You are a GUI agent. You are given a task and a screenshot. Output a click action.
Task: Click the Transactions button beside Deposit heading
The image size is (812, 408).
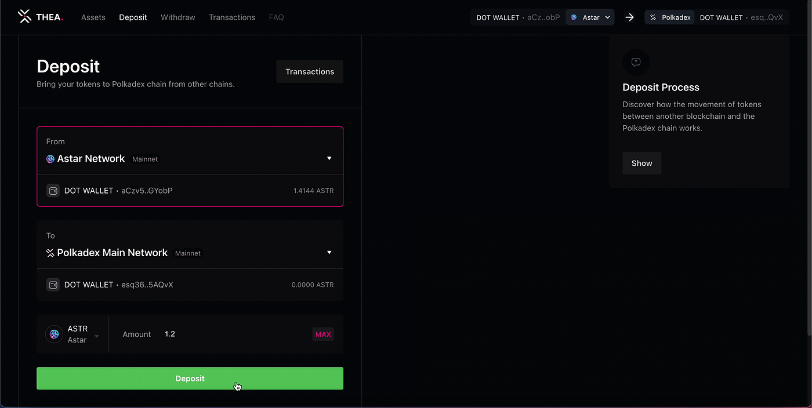point(310,71)
